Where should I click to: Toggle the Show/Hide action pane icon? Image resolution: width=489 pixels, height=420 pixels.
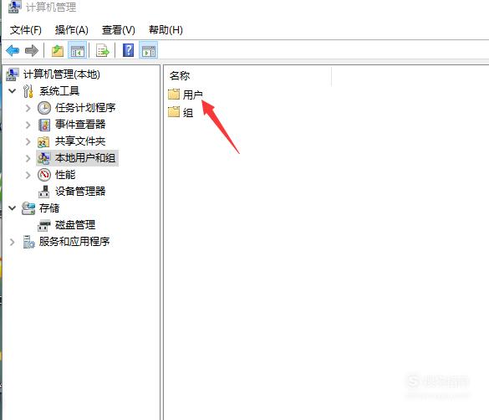click(149, 50)
